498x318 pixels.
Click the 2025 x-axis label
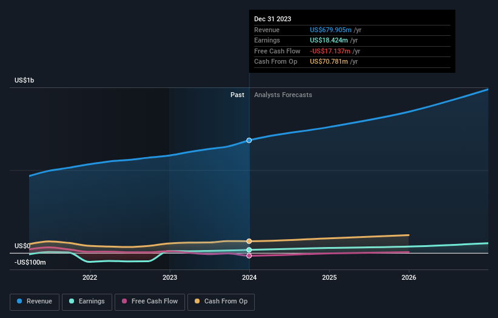pos(329,277)
